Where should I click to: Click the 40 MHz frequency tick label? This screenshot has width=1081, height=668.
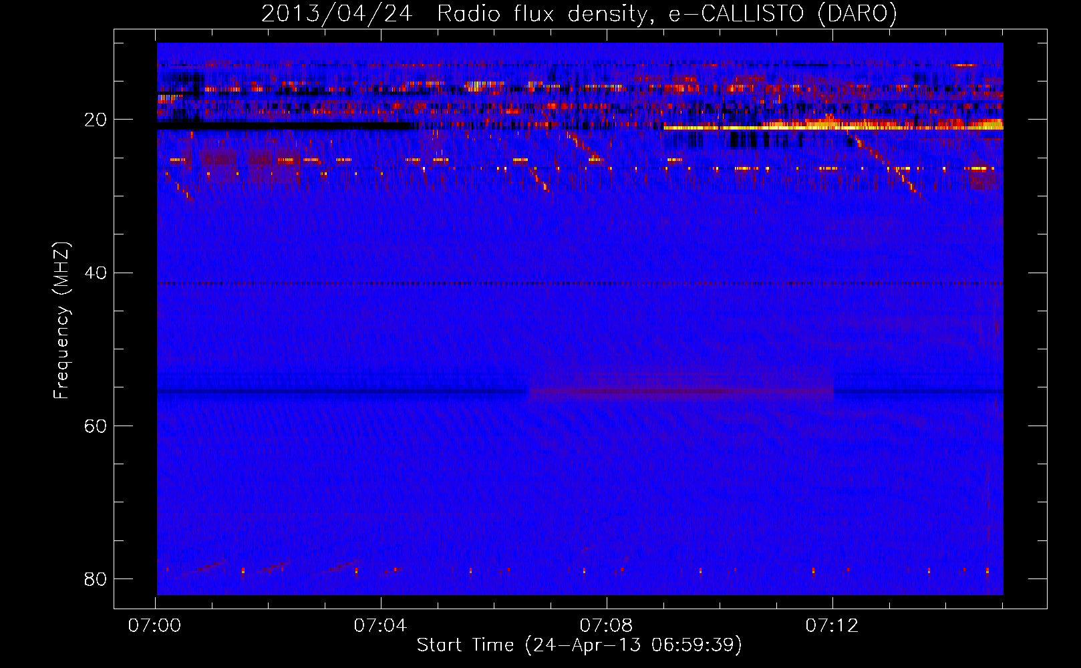(96, 273)
